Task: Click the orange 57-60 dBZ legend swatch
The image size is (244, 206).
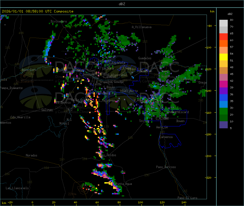Action: (223, 44)
